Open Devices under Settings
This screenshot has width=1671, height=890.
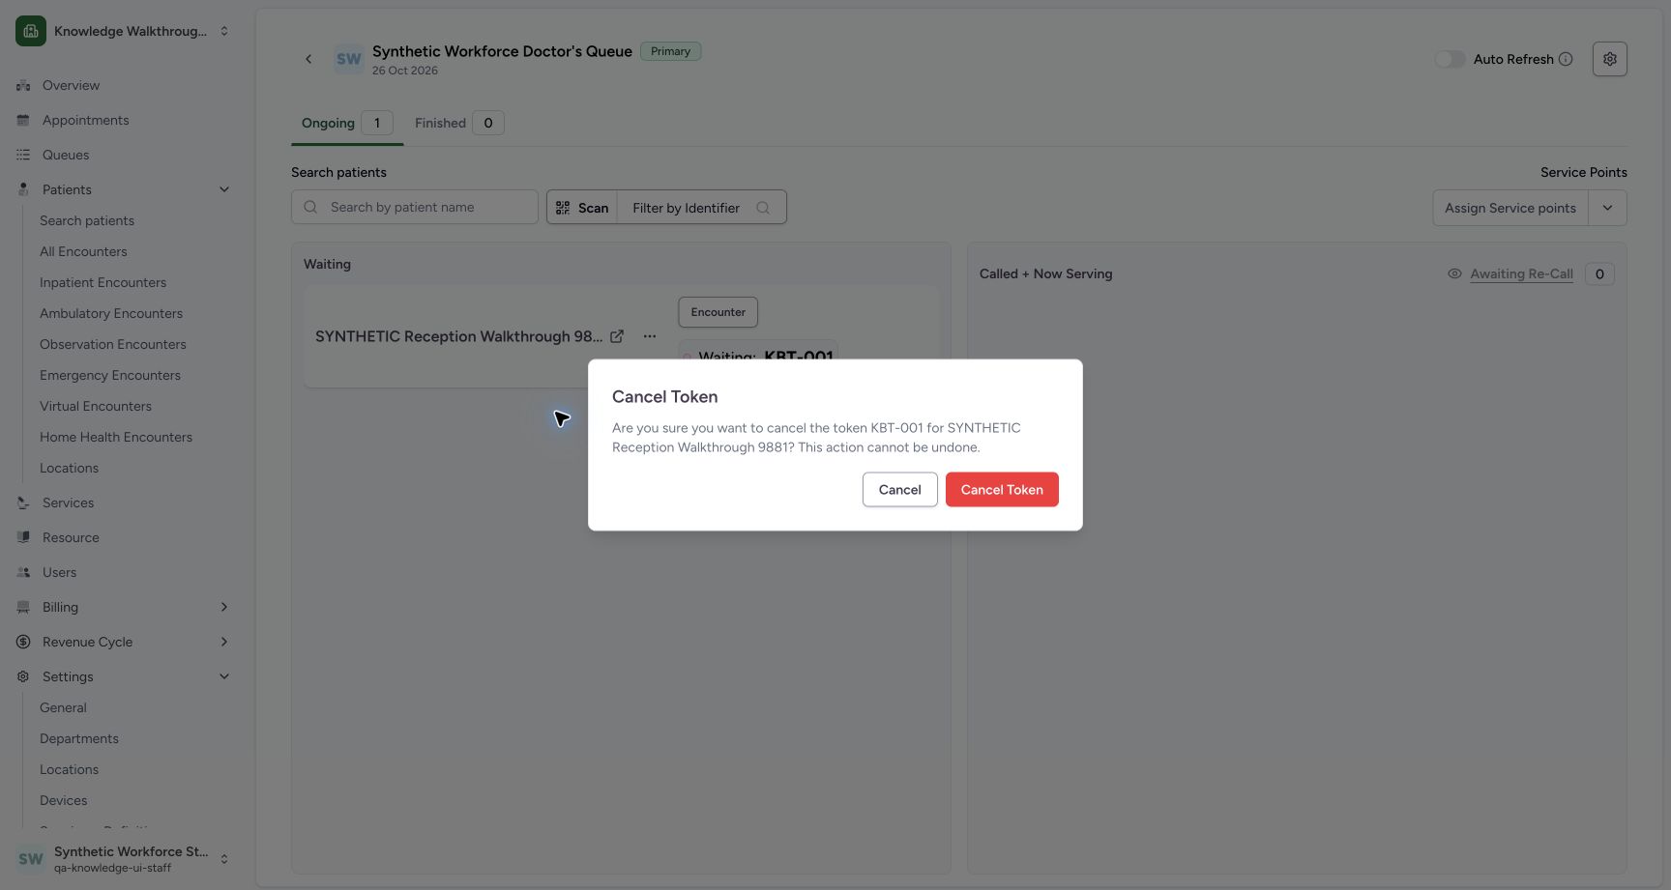point(64,800)
